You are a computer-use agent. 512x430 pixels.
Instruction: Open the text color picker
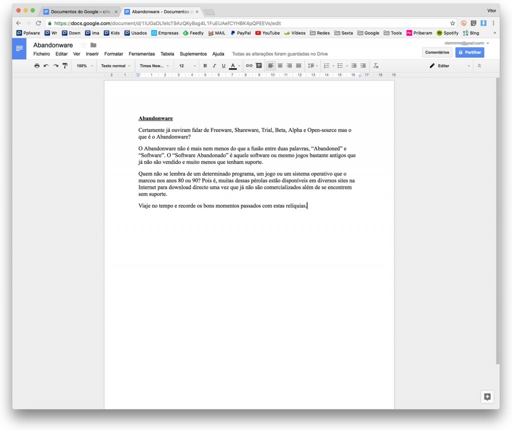tap(232, 65)
